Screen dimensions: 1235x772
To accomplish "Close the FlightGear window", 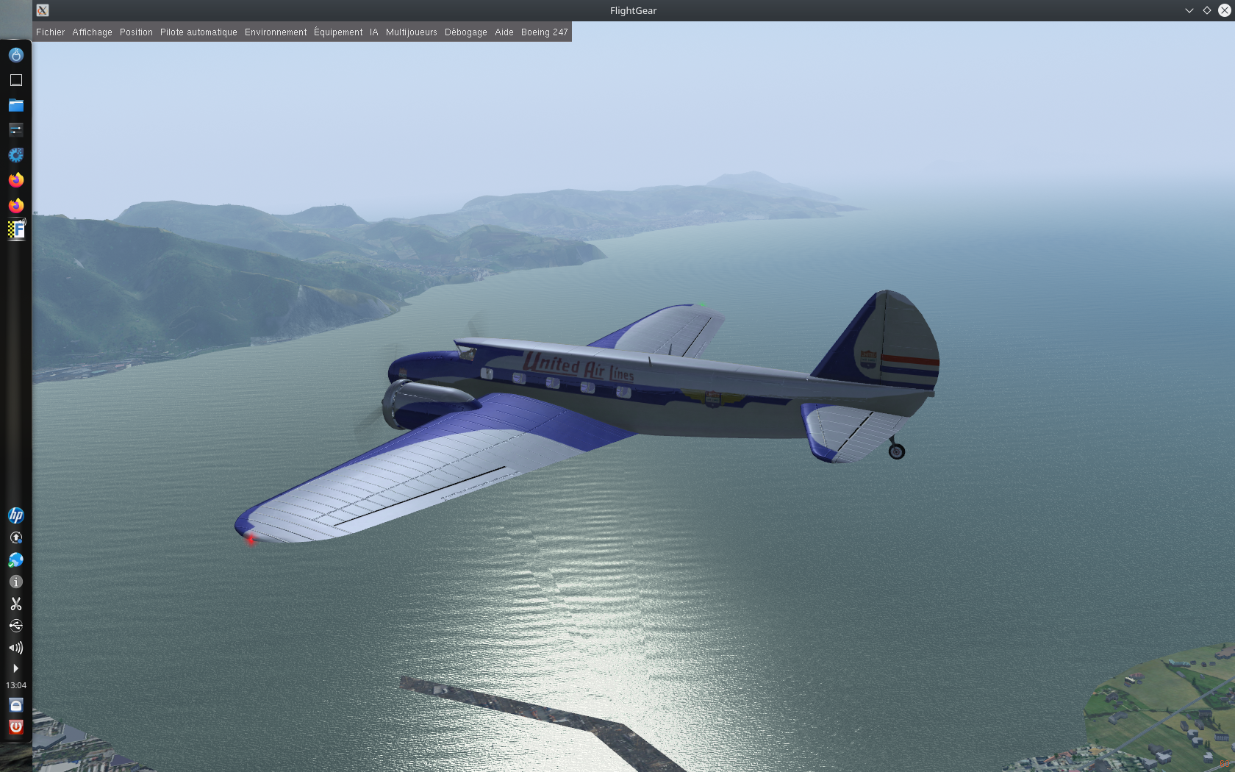I will click(1224, 10).
